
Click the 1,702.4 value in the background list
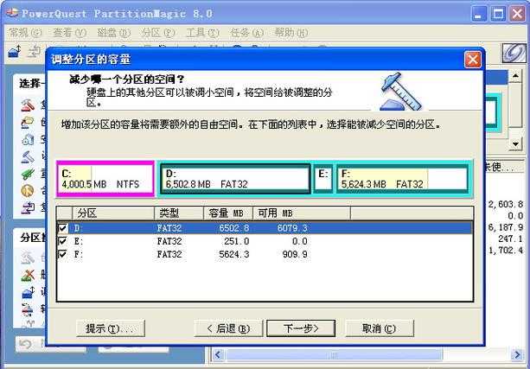[506, 250]
